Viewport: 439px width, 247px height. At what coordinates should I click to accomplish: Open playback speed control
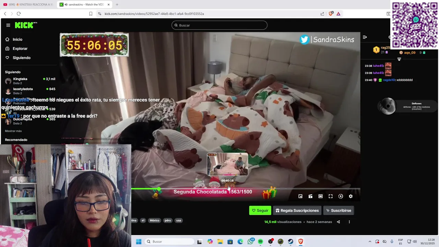[x=341, y=196]
